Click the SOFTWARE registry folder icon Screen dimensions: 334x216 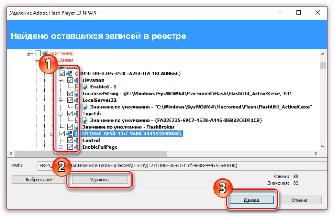(x=45, y=53)
